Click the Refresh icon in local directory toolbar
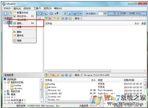Viewport: 148px width, 108px height. 70,75
